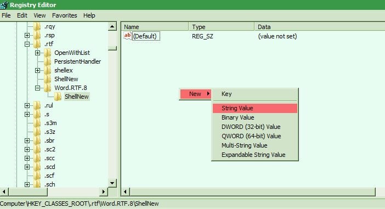Click the folder icon for .scd
The image size is (385, 209).
[37, 167]
